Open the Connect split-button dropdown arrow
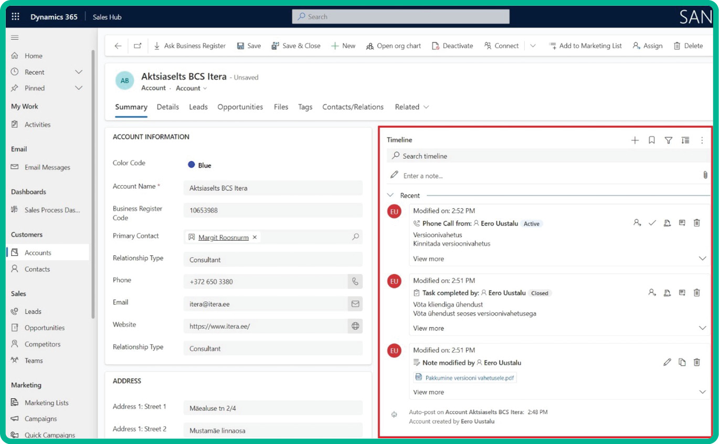The height and width of the screenshot is (444, 719). point(533,46)
